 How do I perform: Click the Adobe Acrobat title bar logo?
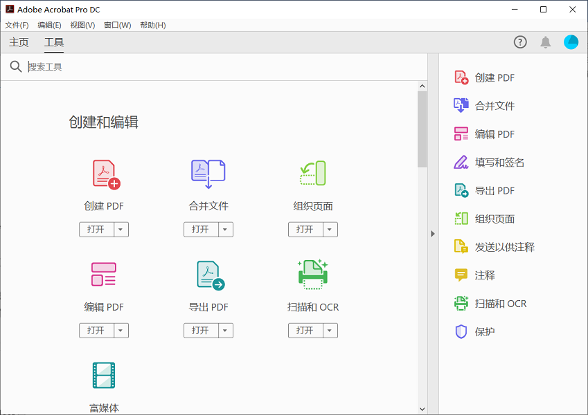(x=10, y=10)
